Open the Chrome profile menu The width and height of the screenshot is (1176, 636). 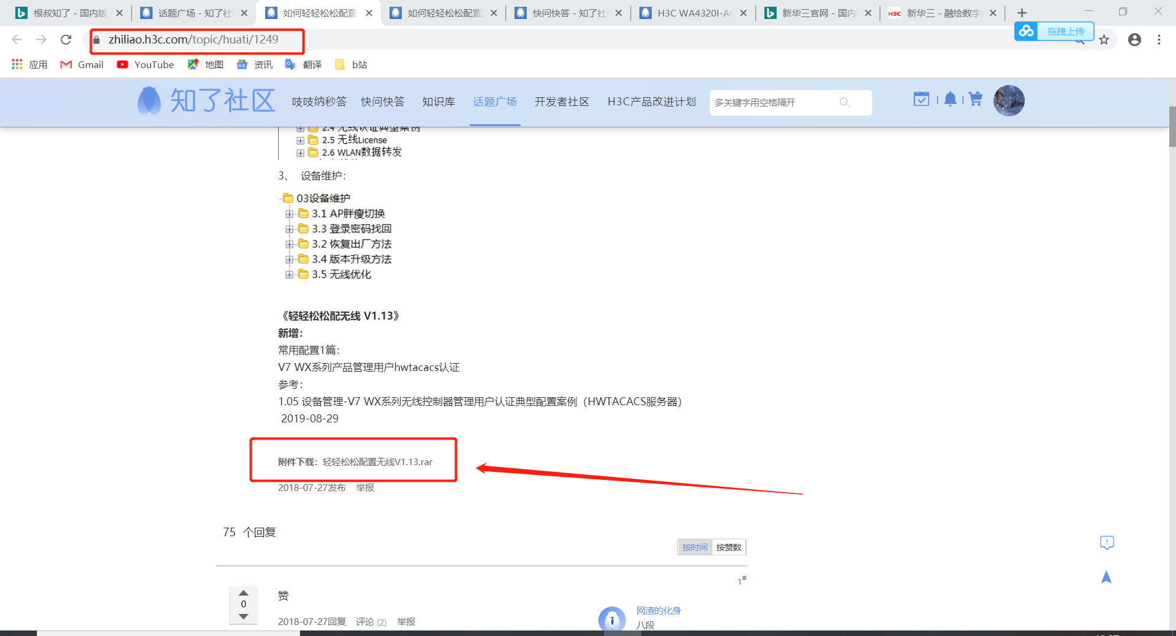click(x=1134, y=40)
